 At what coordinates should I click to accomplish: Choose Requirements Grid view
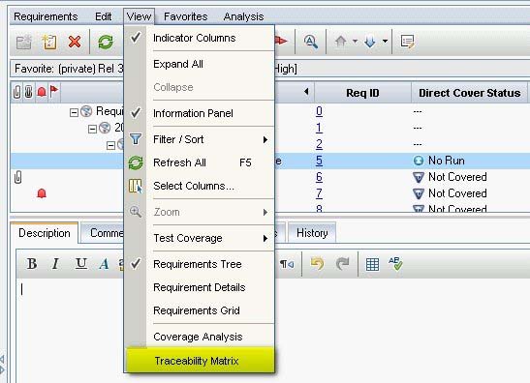tap(200, 310)
